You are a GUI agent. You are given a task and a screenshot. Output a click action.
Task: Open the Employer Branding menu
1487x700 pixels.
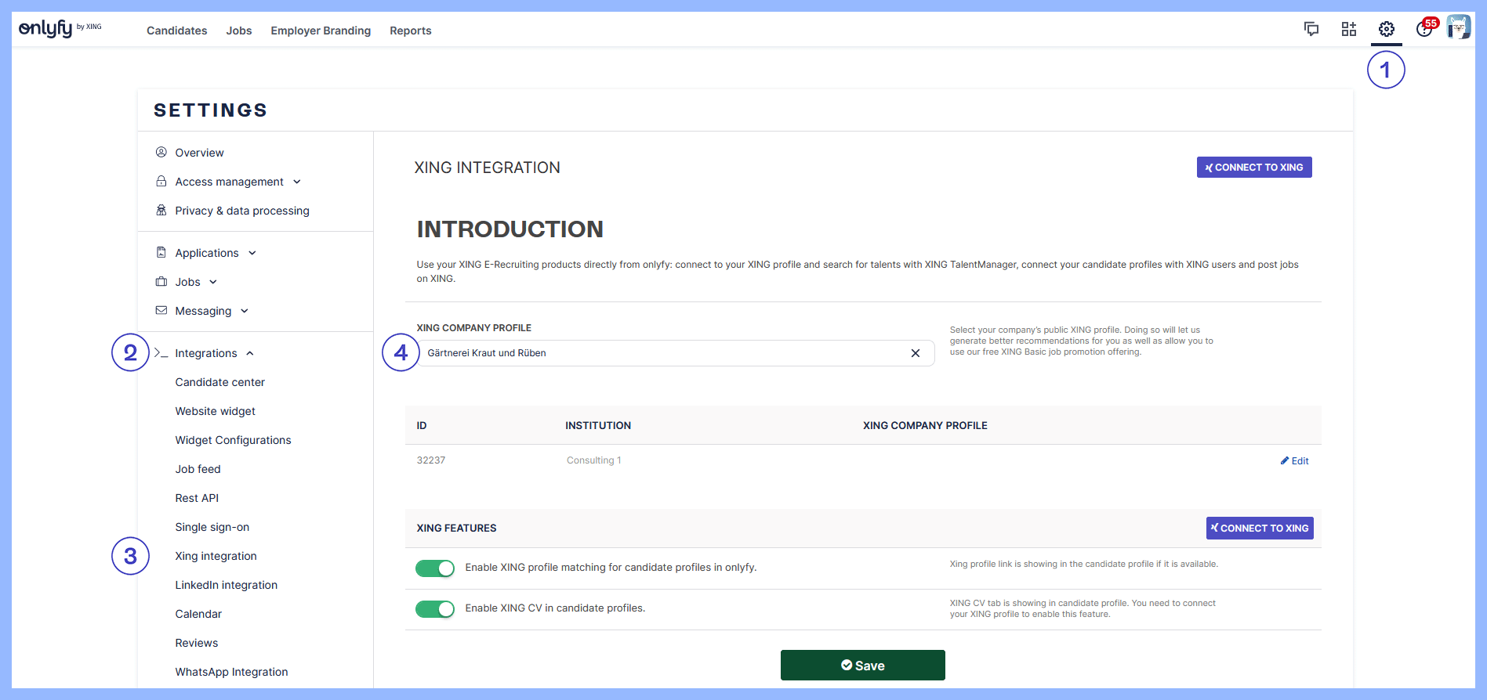[x=321, y=31]
